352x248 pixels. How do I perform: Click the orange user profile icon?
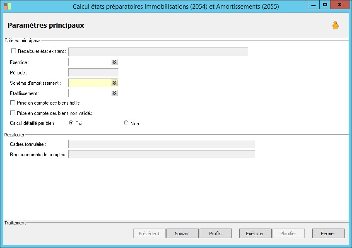335,25
